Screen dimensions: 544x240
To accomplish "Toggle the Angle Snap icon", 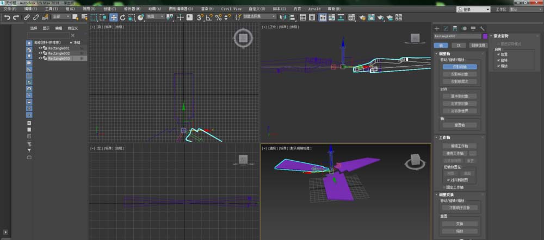I will 209,17.
